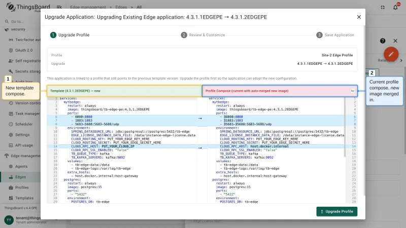Click the help question mark icon
Image resolution: width=406 pixels, height=228 pixels.
383,41
